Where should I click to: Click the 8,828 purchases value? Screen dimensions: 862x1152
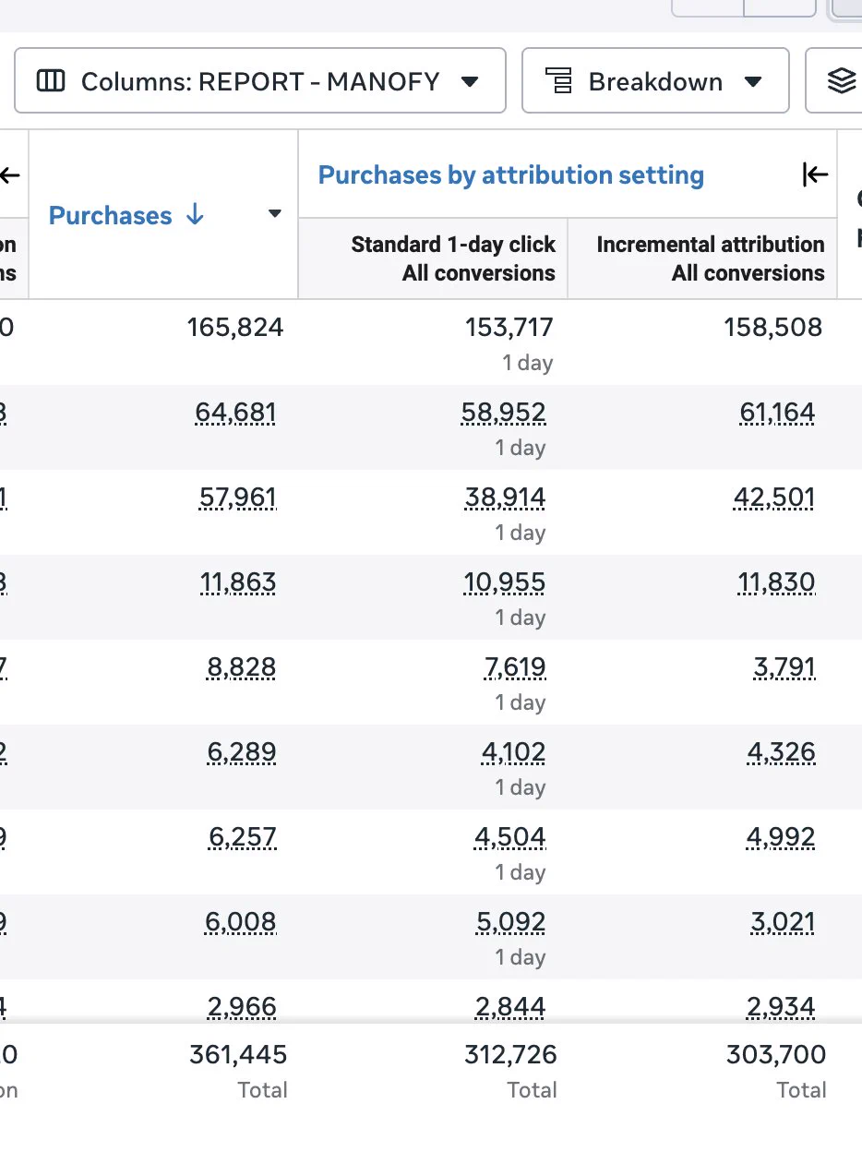coord(241,667)
